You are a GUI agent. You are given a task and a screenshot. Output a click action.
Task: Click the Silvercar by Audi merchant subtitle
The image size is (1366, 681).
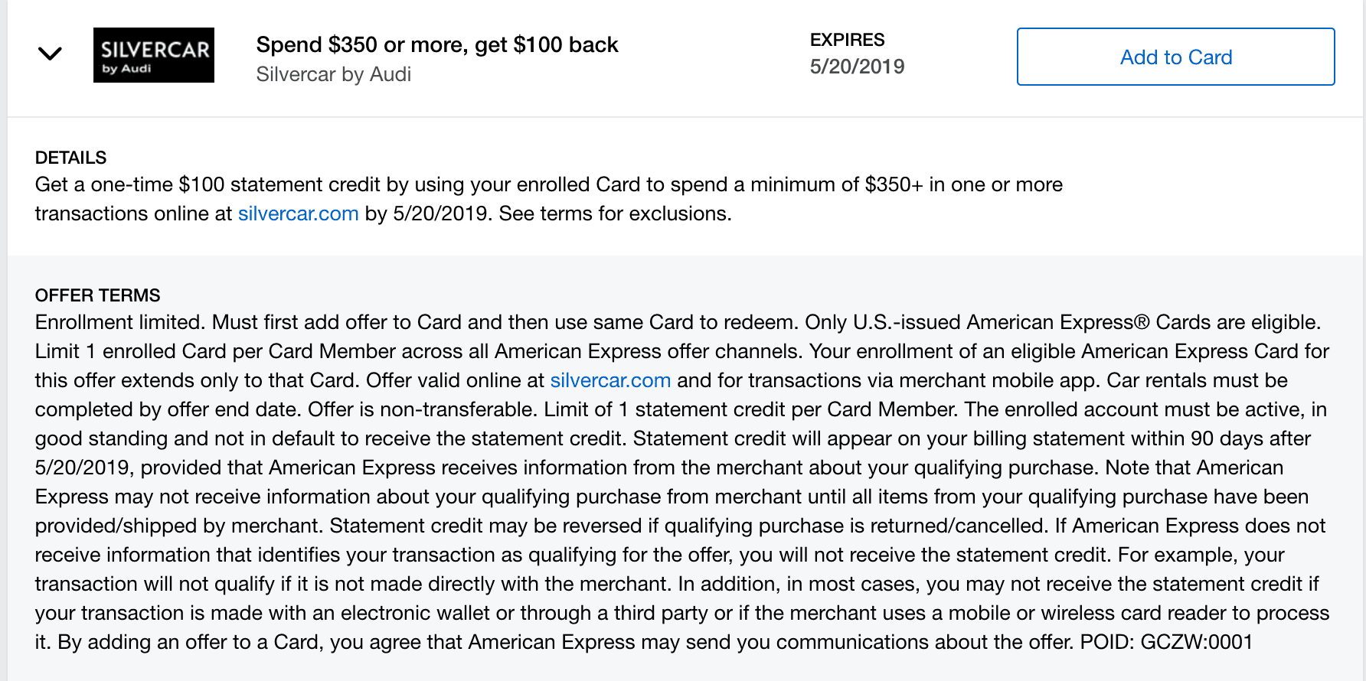pos(333,74)
